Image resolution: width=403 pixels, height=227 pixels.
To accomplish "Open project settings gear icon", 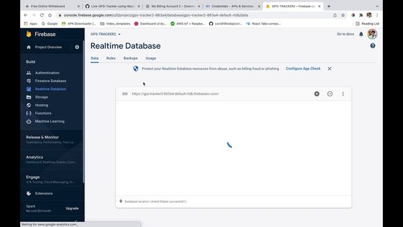I will (x=77, y=47).
